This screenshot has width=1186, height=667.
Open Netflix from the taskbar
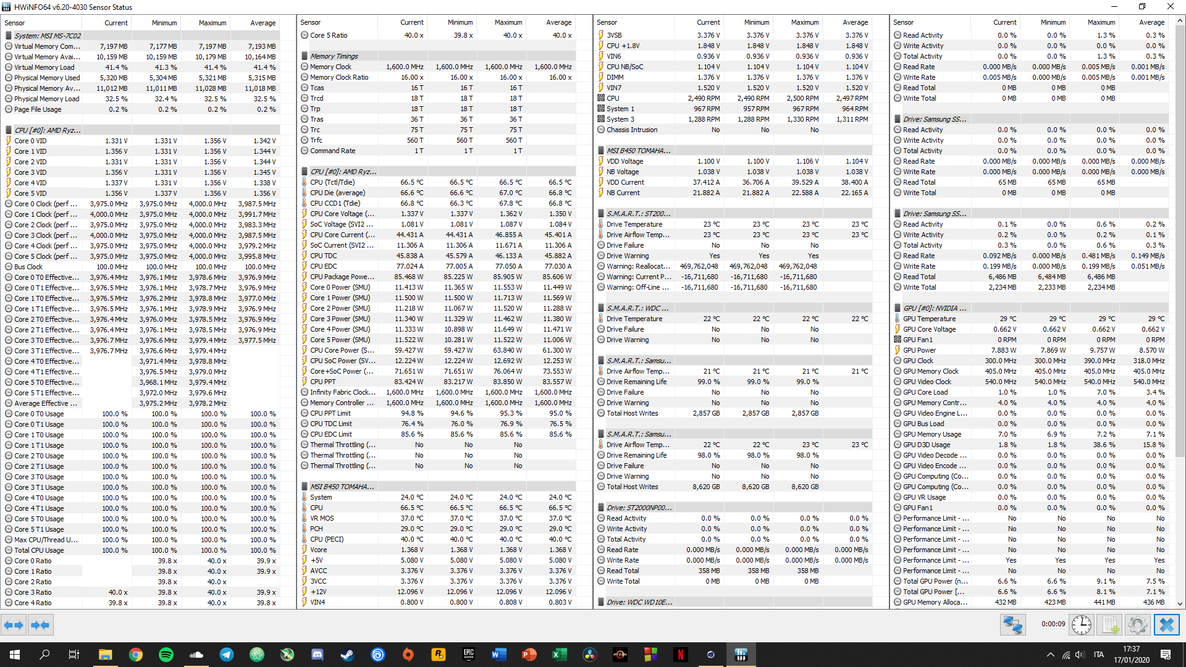(x=680, y=655)
